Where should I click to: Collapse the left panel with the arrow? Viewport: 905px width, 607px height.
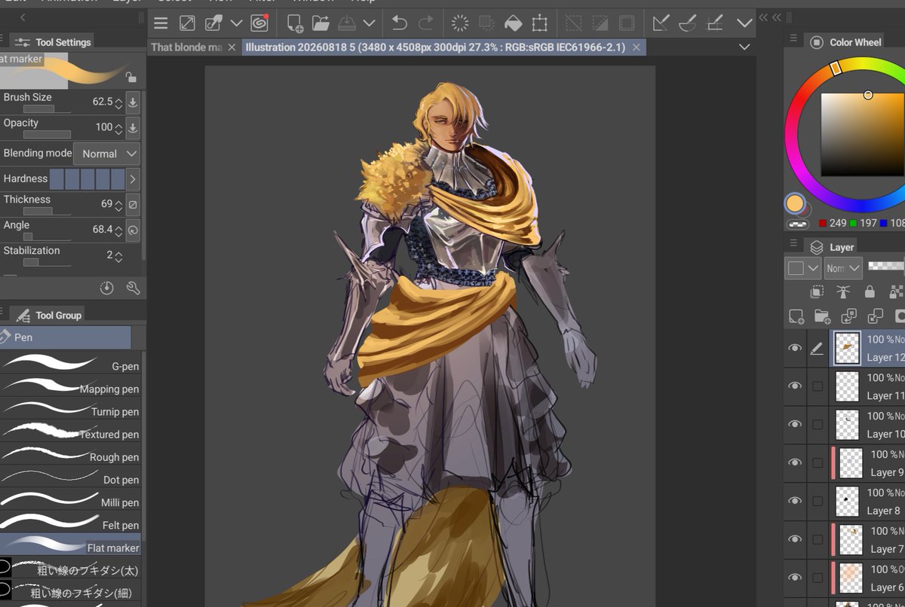[23, 17]
